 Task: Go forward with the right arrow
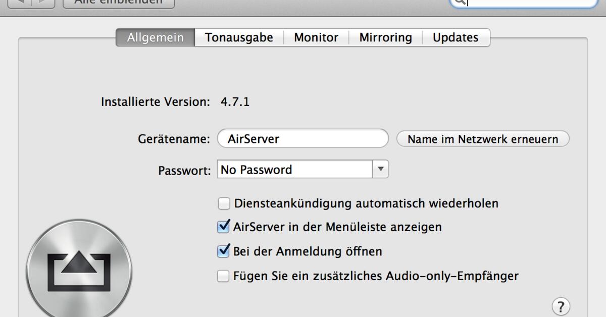pyautogui.click(x=41, y=3)
